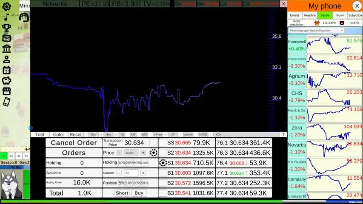Open the piggy bank savings icon
This screenshot has height=204, width=363.
[6, 81]
